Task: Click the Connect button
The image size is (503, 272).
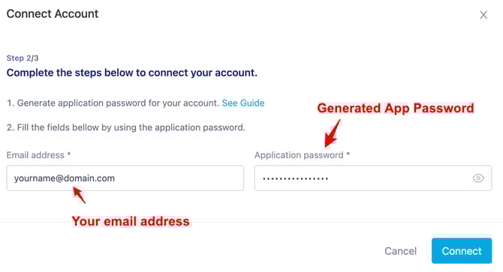Action: pos(462,251)
